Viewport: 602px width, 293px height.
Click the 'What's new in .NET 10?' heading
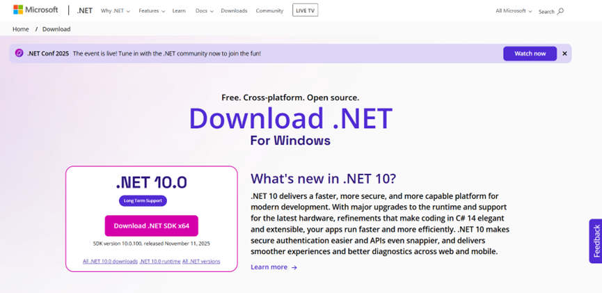tap(323, 179)
